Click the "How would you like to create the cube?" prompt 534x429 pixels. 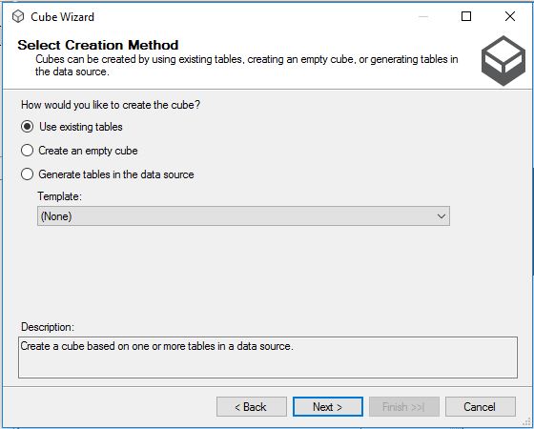pos(111,105)
